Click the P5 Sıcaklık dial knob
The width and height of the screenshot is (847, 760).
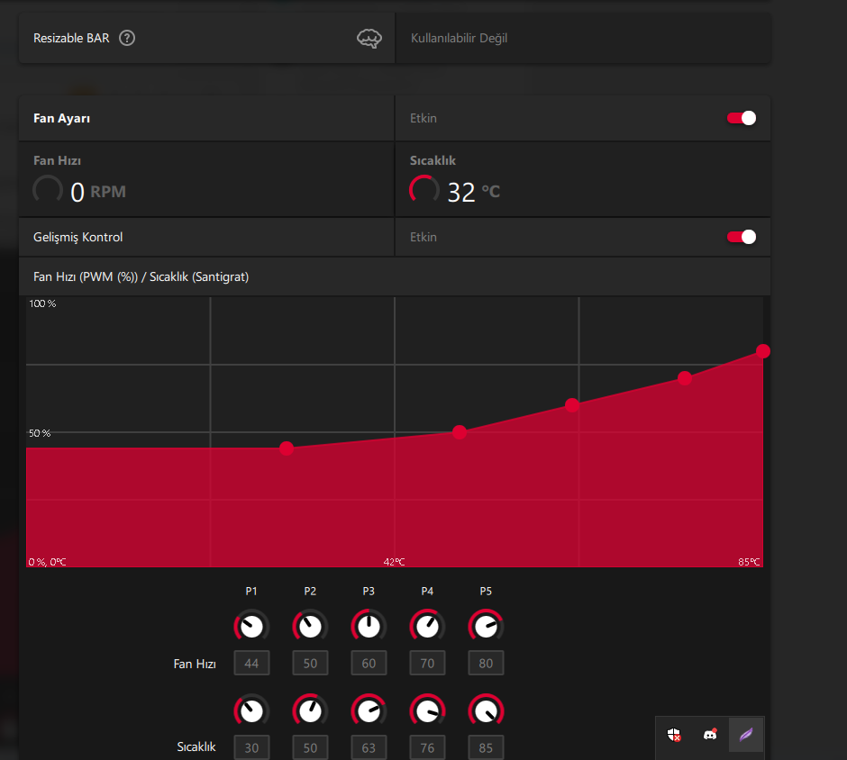(487, 710)
